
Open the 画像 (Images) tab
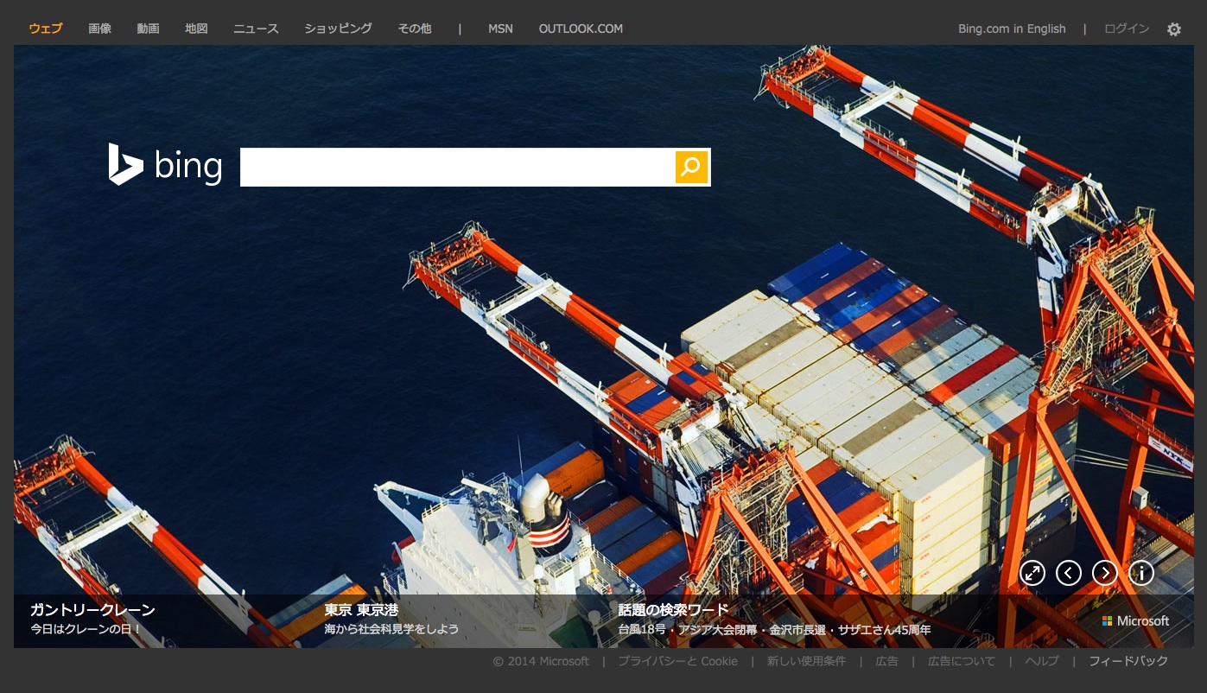coord(99,29)
